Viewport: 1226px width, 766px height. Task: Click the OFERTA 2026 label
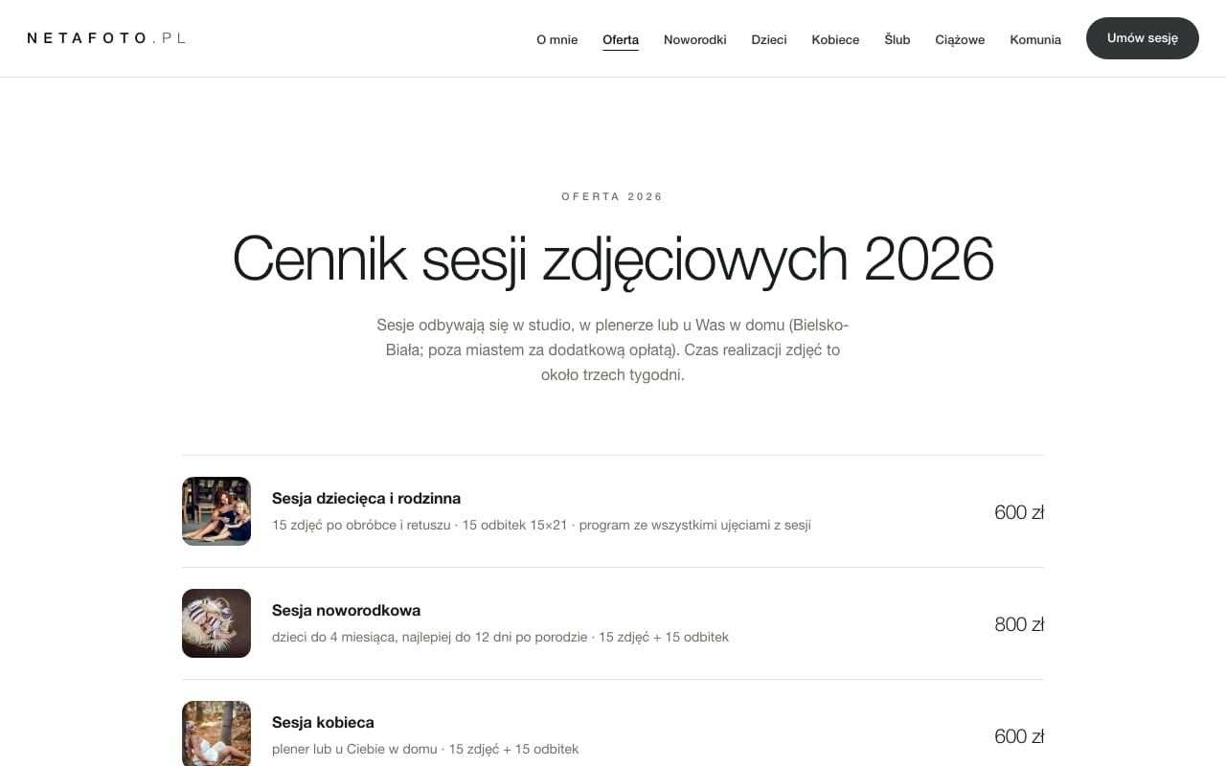613,196
